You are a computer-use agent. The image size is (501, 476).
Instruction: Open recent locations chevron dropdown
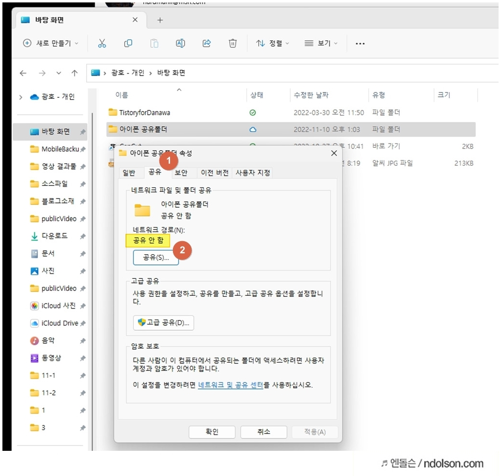point(59,73)
